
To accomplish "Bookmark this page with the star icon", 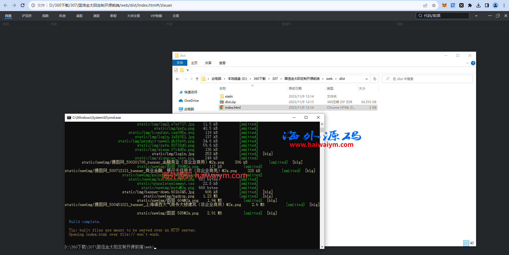I will pos(434,5).
